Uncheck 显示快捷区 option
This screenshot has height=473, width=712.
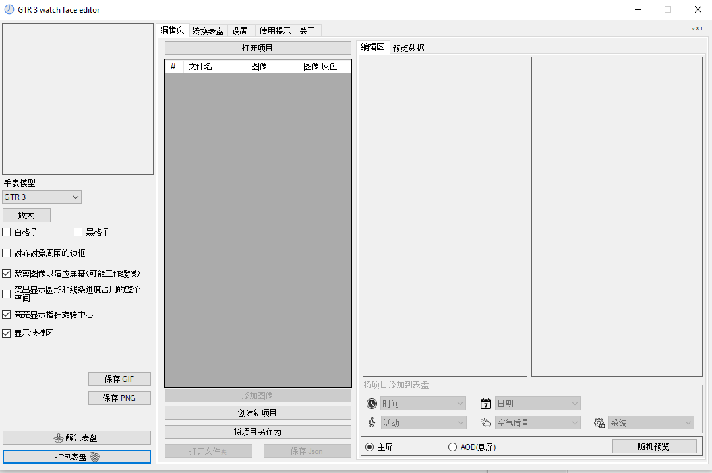[x=7, y=333]
